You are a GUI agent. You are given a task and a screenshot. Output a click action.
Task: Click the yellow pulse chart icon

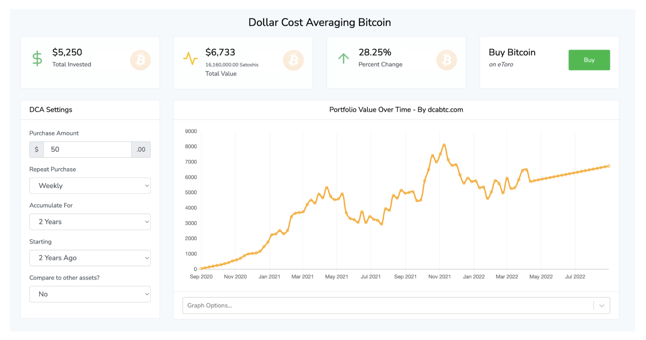pos(190,58)
